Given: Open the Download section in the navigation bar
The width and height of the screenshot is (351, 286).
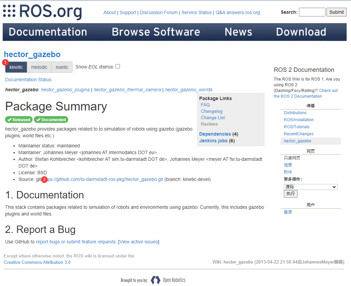Looking at the screenshot, I should point(301,32).
